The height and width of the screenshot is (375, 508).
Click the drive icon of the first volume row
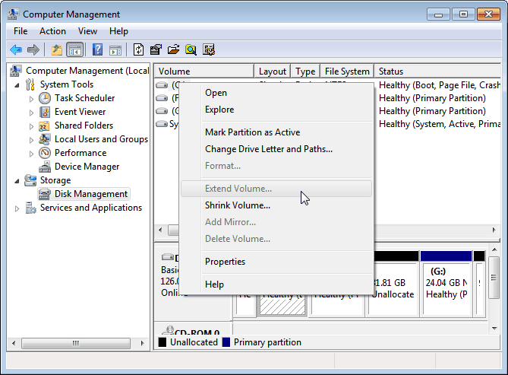tap(162, 85)
